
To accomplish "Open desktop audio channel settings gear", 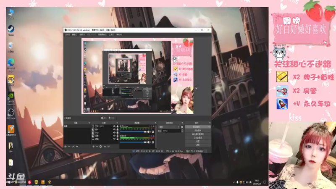I will click(x=153, y=142).
